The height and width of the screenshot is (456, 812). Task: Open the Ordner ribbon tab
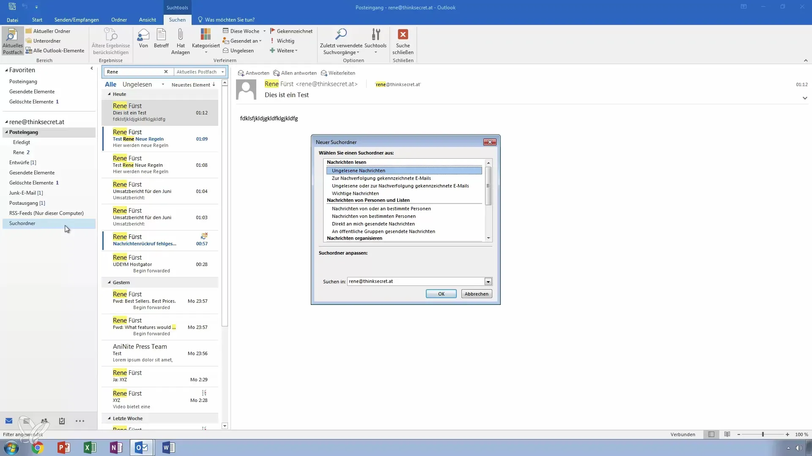(x=119, y=20)
